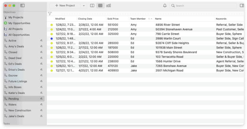
Task: Select My Opportunities in the sidebar
Action: point(19,23)
